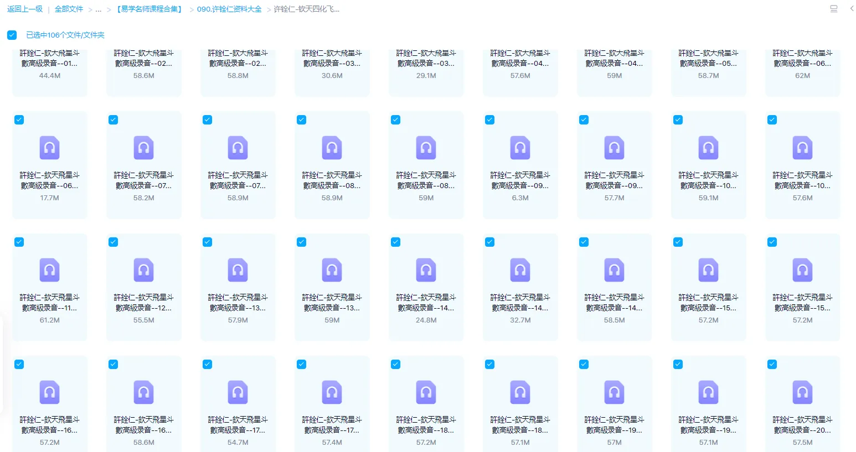Click the 44.4M size label
856x452 pixels.
coord(50,76)
